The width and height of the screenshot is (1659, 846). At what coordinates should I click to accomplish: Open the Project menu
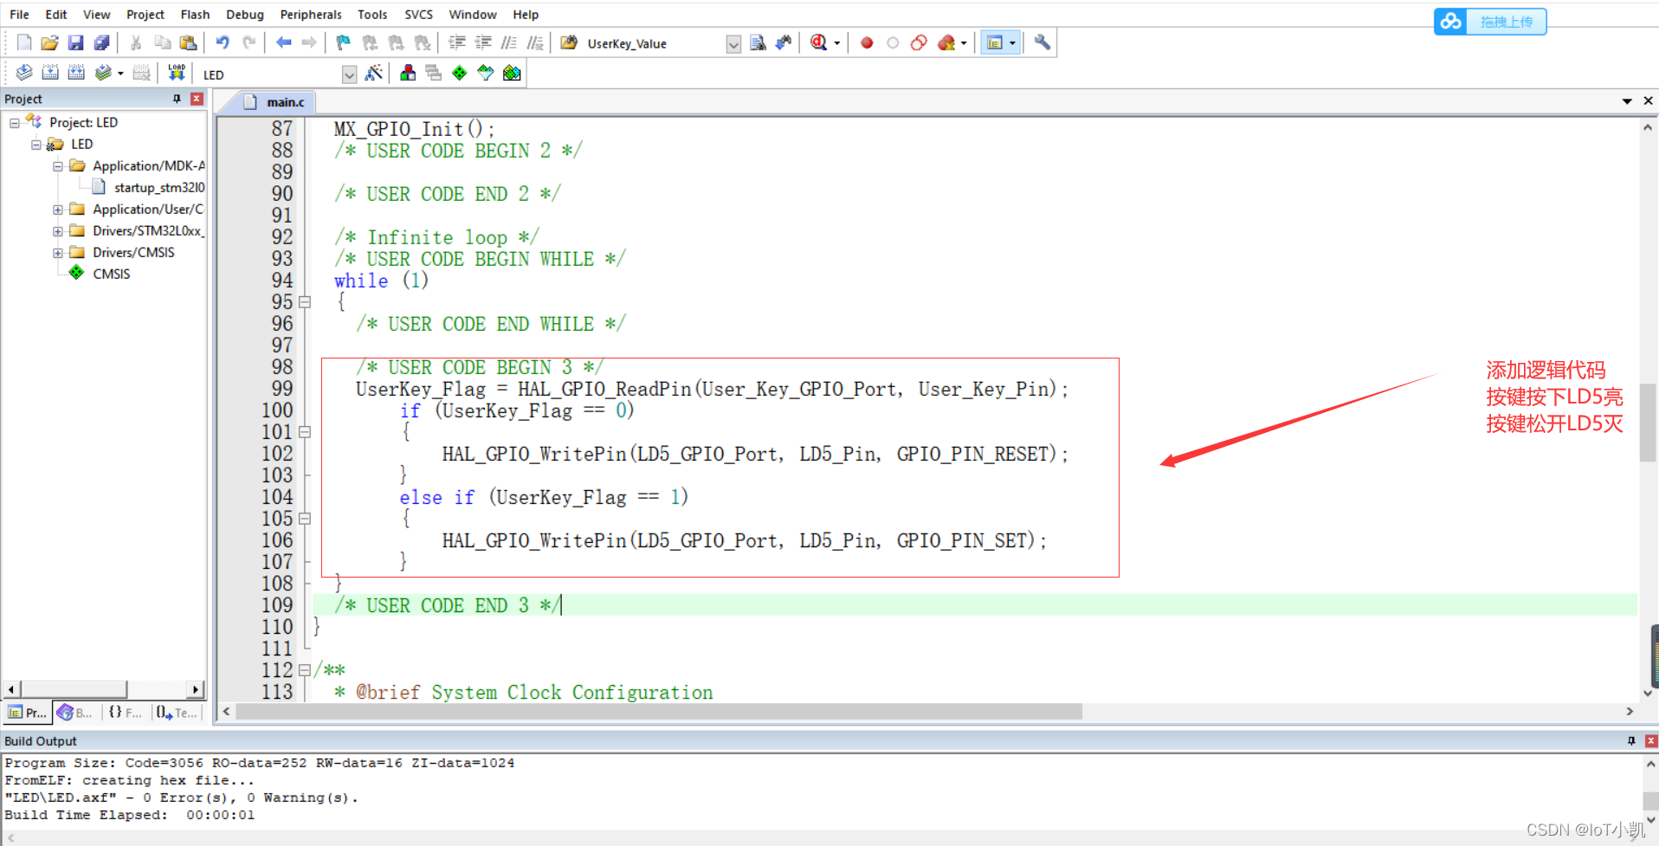[145, 14]
